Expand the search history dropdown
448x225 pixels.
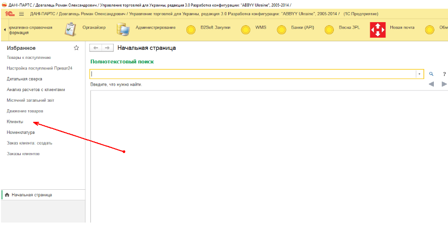click(x=419, y=74)
